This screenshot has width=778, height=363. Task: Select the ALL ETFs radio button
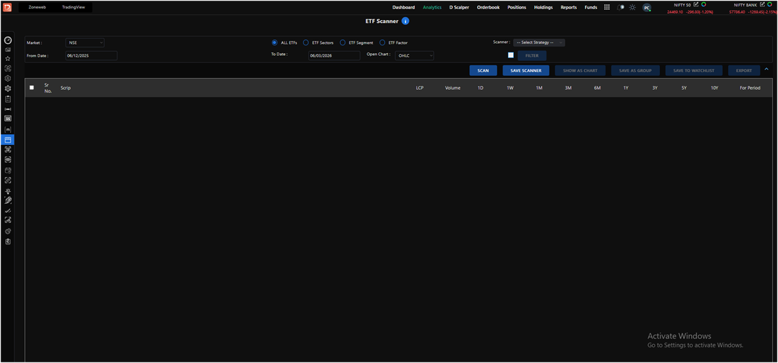(275, 43)
